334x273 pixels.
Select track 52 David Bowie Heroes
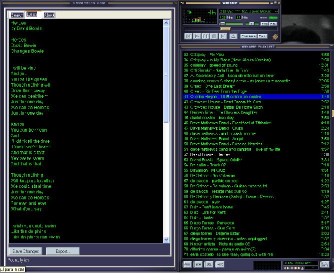coord(256,155)
